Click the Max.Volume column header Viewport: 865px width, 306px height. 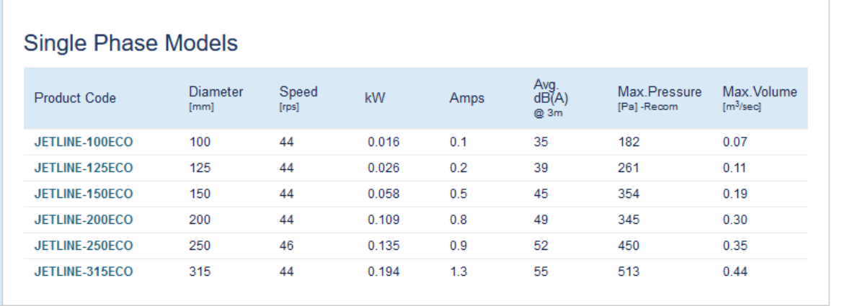click(x=760, y=92)
